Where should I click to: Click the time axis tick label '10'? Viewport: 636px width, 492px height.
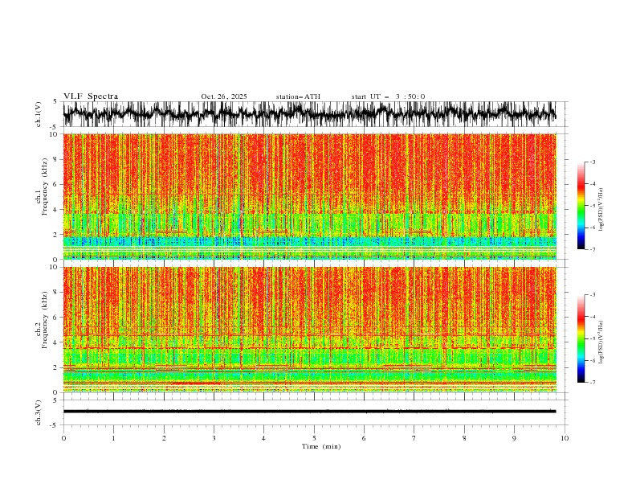click(565, 438)
